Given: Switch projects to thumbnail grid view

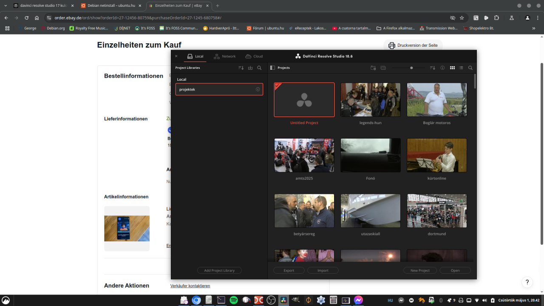Looking at the screenshot, I should (452, 68).
